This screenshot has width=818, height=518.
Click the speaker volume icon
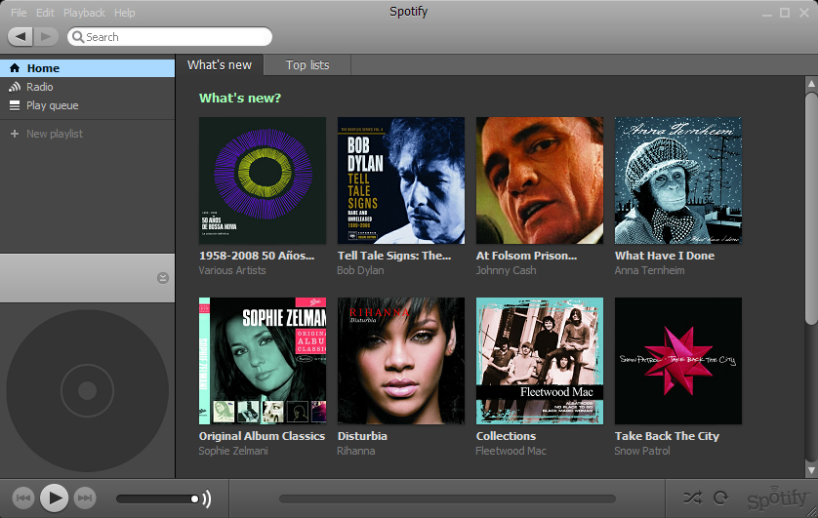207,498
